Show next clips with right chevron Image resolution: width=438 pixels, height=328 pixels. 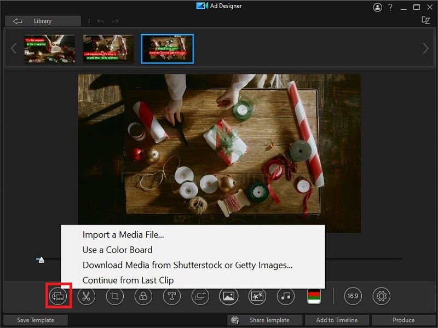(426, 48)
